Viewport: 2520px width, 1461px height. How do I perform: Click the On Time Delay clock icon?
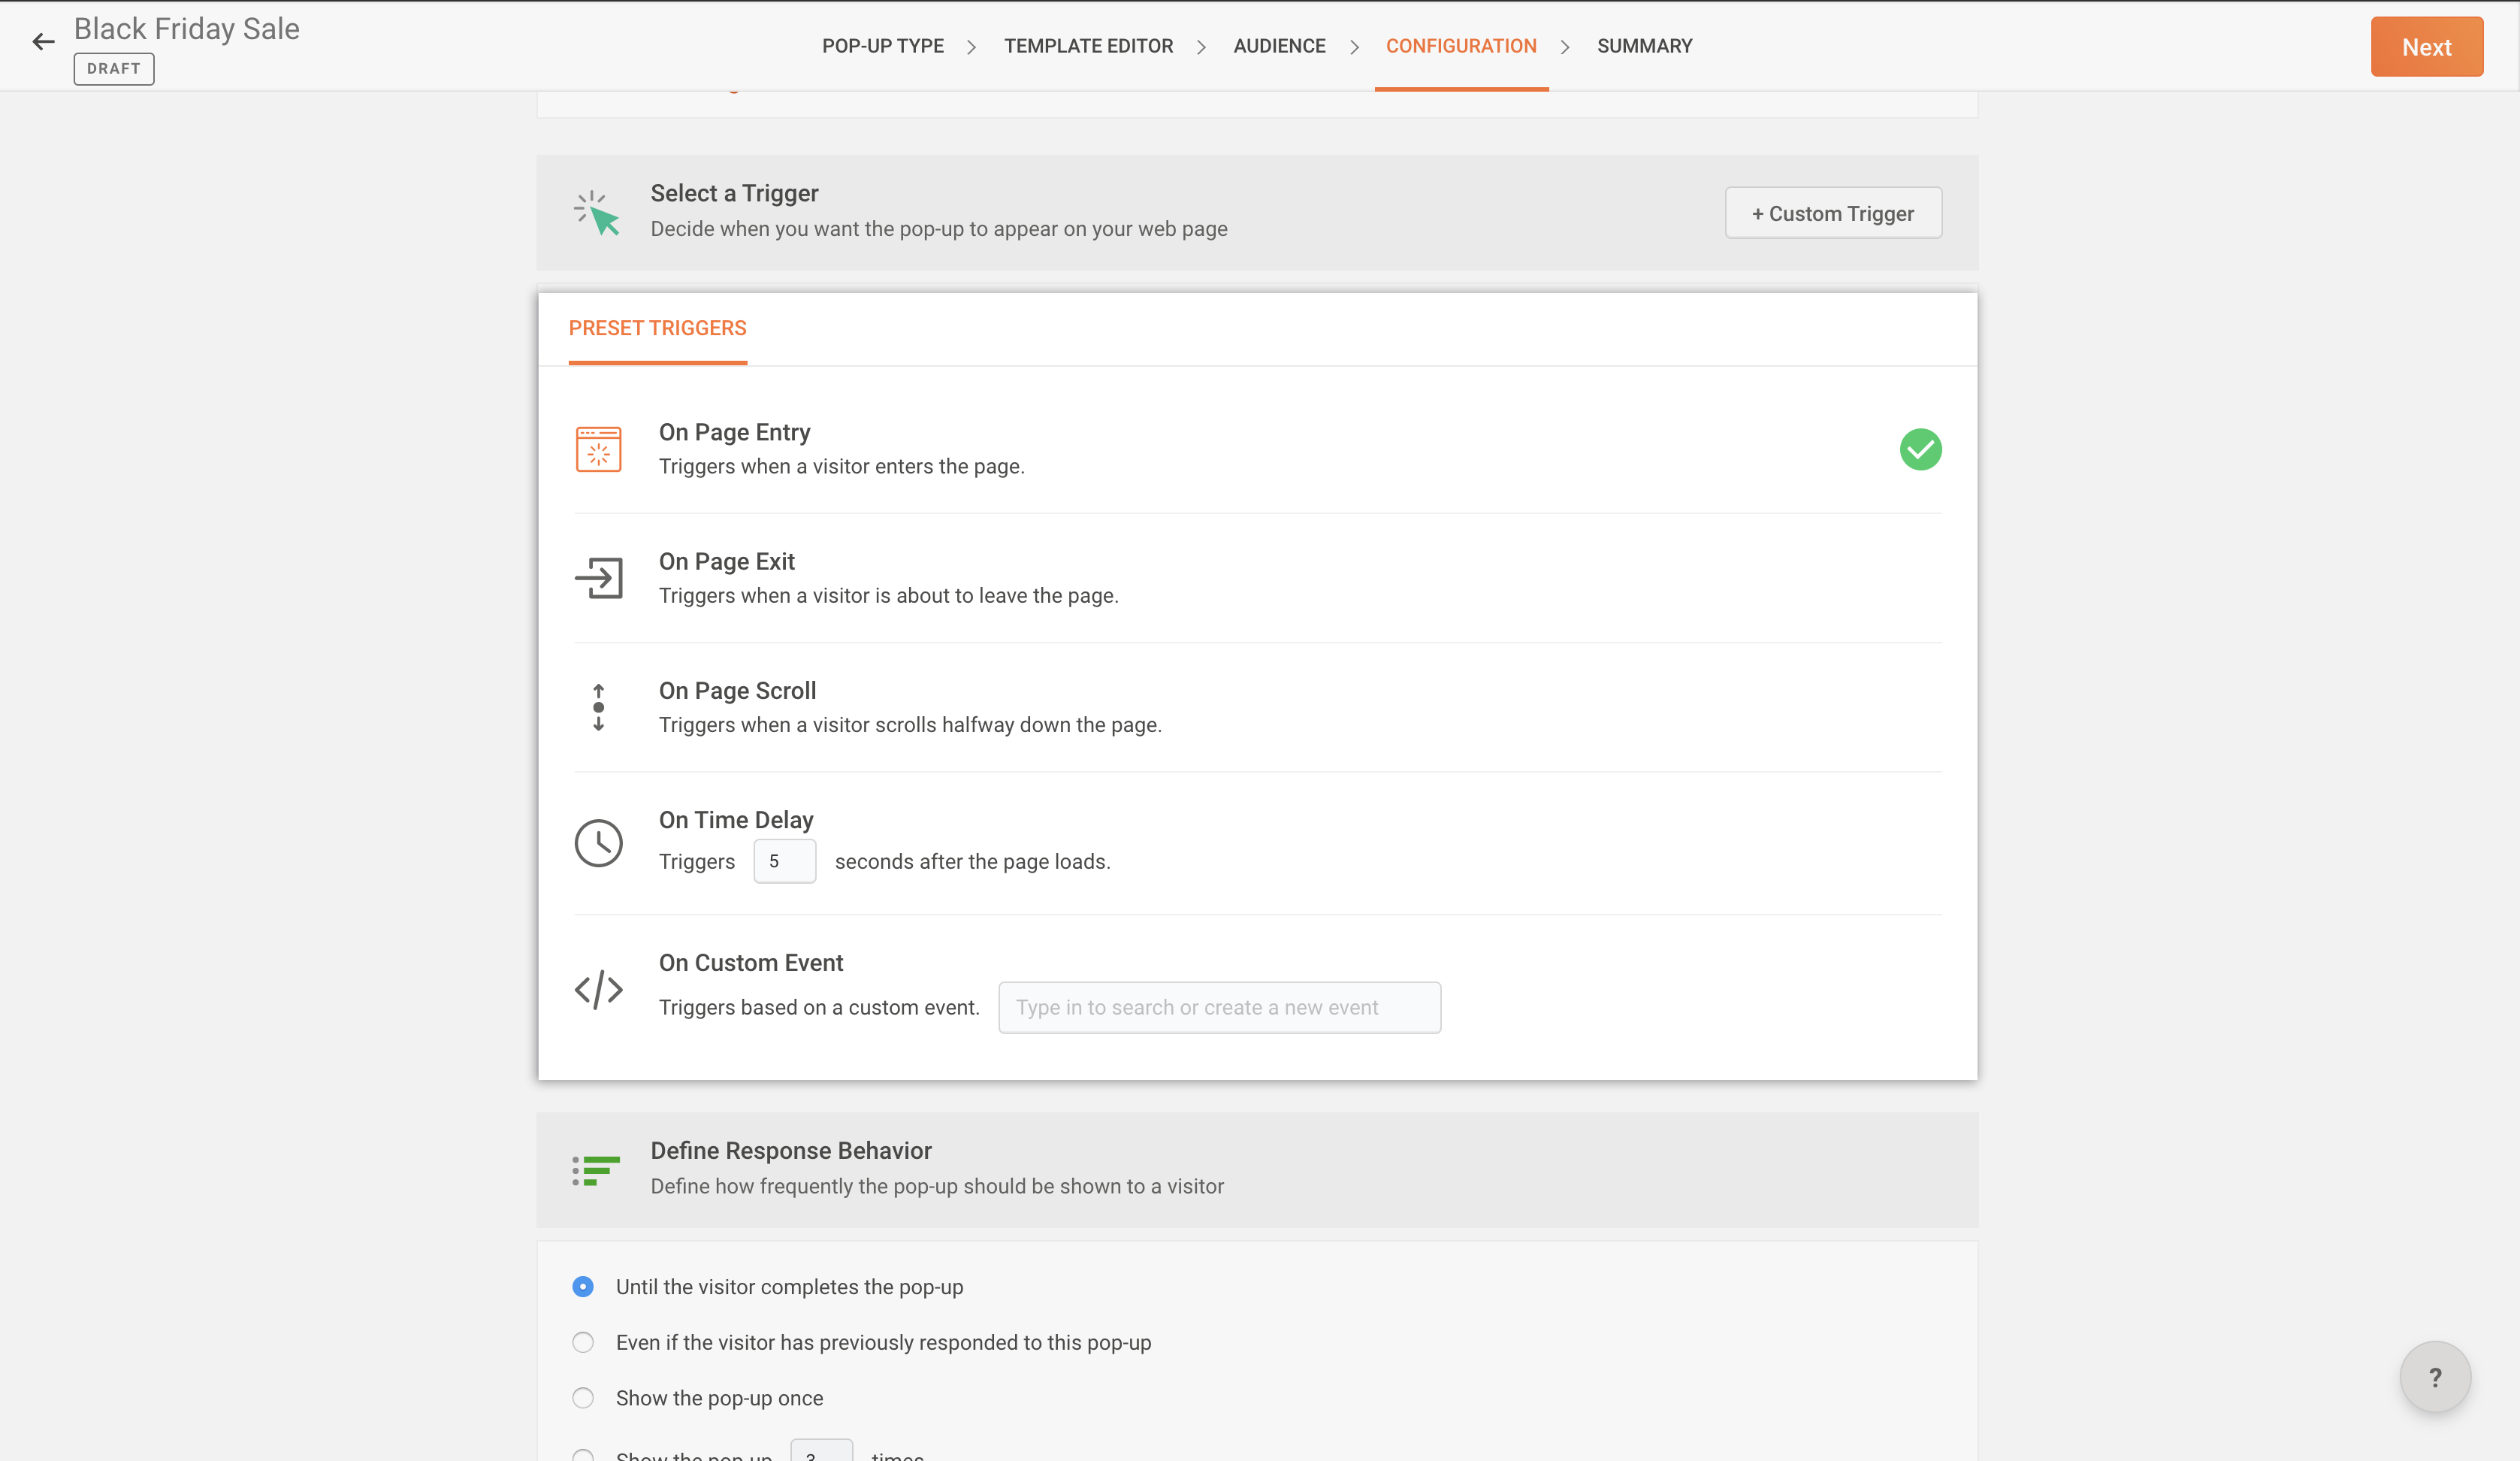pos(598,843)
